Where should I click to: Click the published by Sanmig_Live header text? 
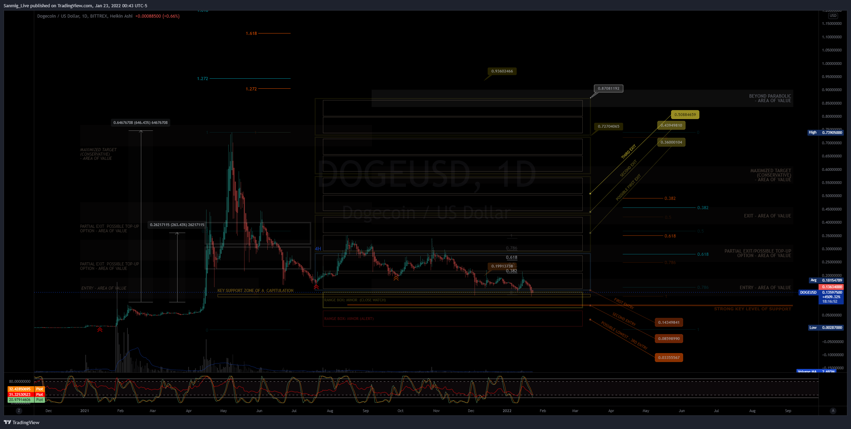75,6
